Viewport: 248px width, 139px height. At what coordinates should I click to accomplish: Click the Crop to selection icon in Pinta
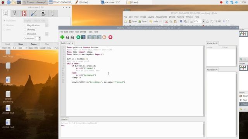[181, 21]
